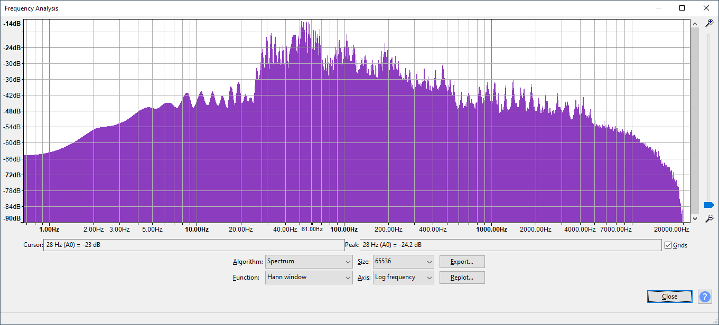Open the Algorithm dropdown showing Spectrum
Image resolution: width=719 pixels, height=325 pixels.
[x=309, y=262]
